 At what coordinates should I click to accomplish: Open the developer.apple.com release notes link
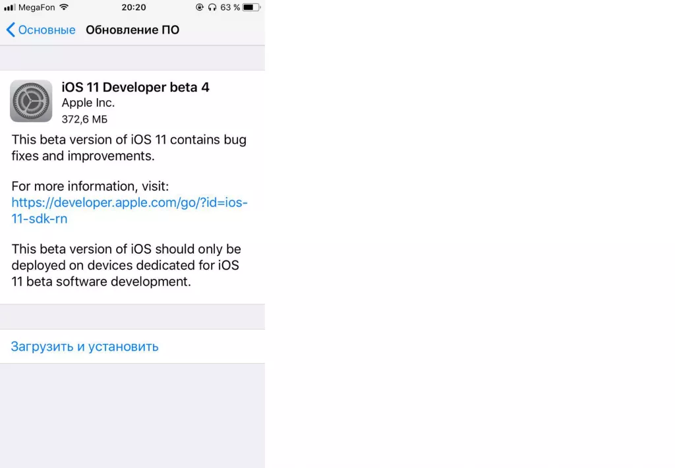[x=129, y=202]
